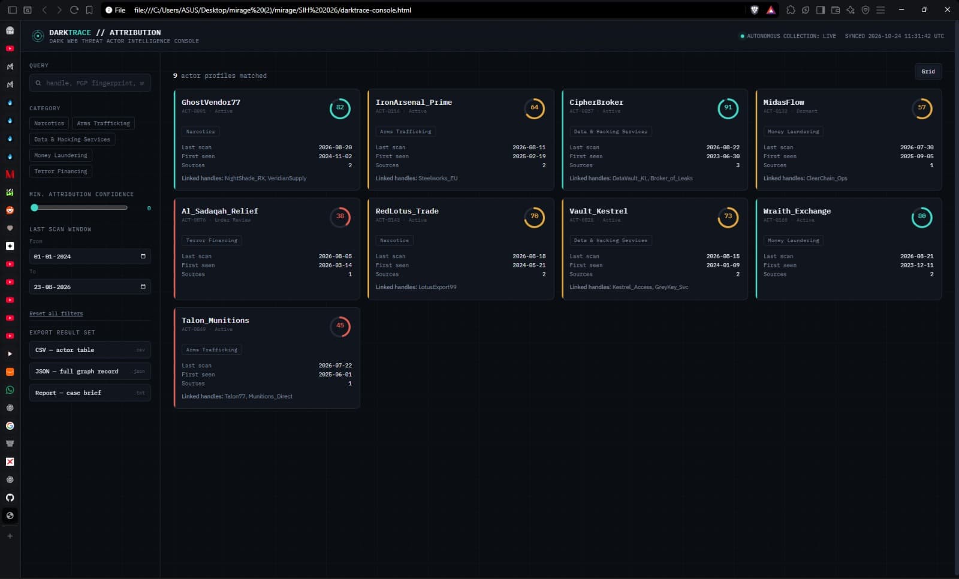Toggle vertical tabs panel icon

tap(12, 10)
